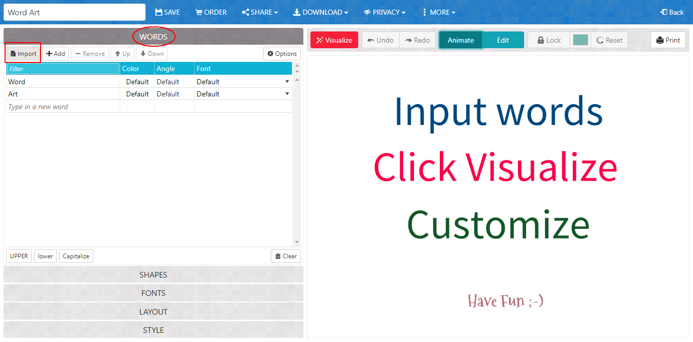This screenshot has width=693, height=342.
Task: Open the MORE dropdown menu
Action: point(439,12)
